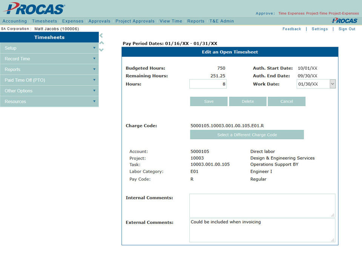The height and width of the screenshot is (262, 362).
Task: Open the Approvals menu
Action: pos(99,21)
